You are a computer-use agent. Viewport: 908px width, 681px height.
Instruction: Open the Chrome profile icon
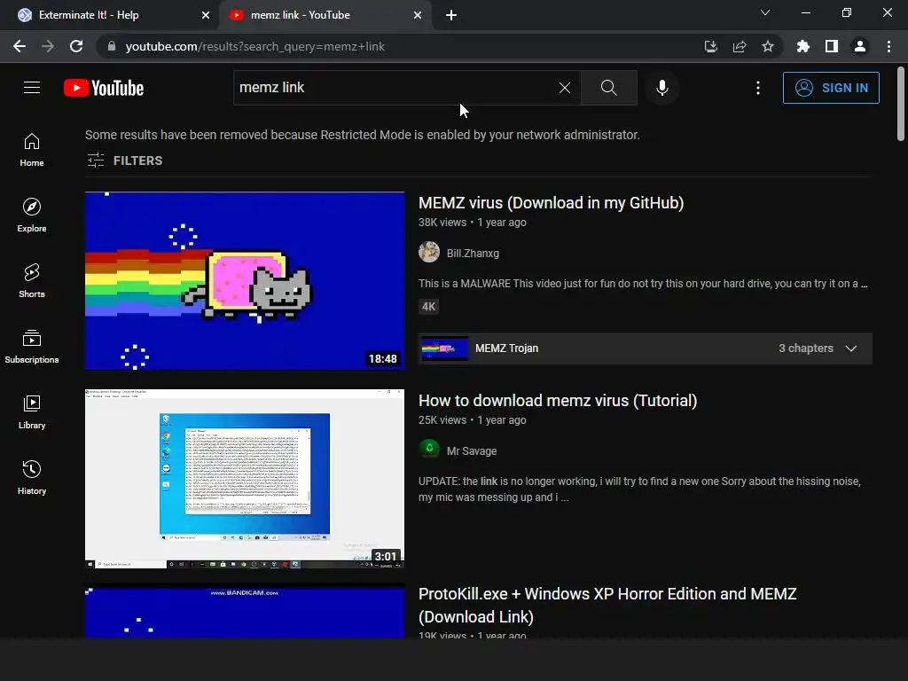[x=860, y=46]
